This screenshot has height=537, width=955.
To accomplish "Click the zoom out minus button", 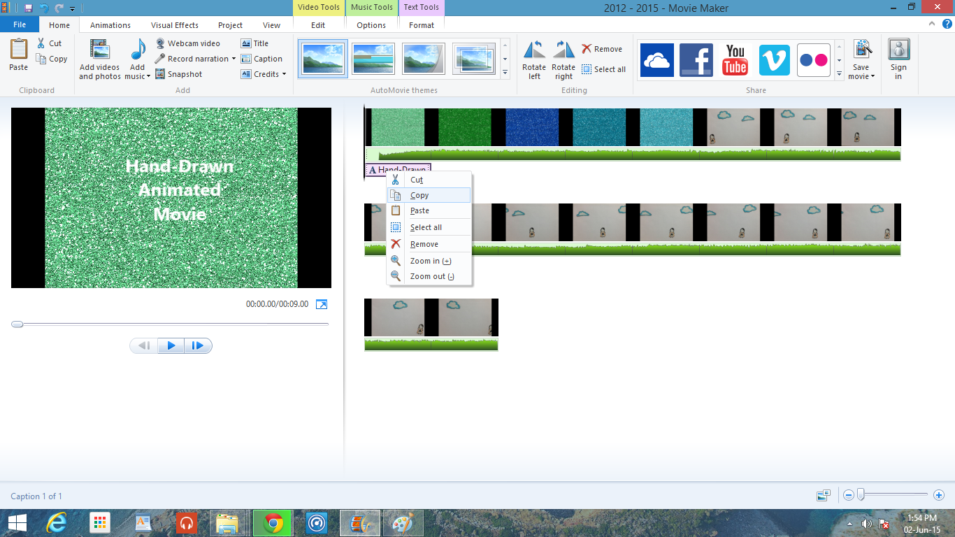I will click(x=849, y=495).
